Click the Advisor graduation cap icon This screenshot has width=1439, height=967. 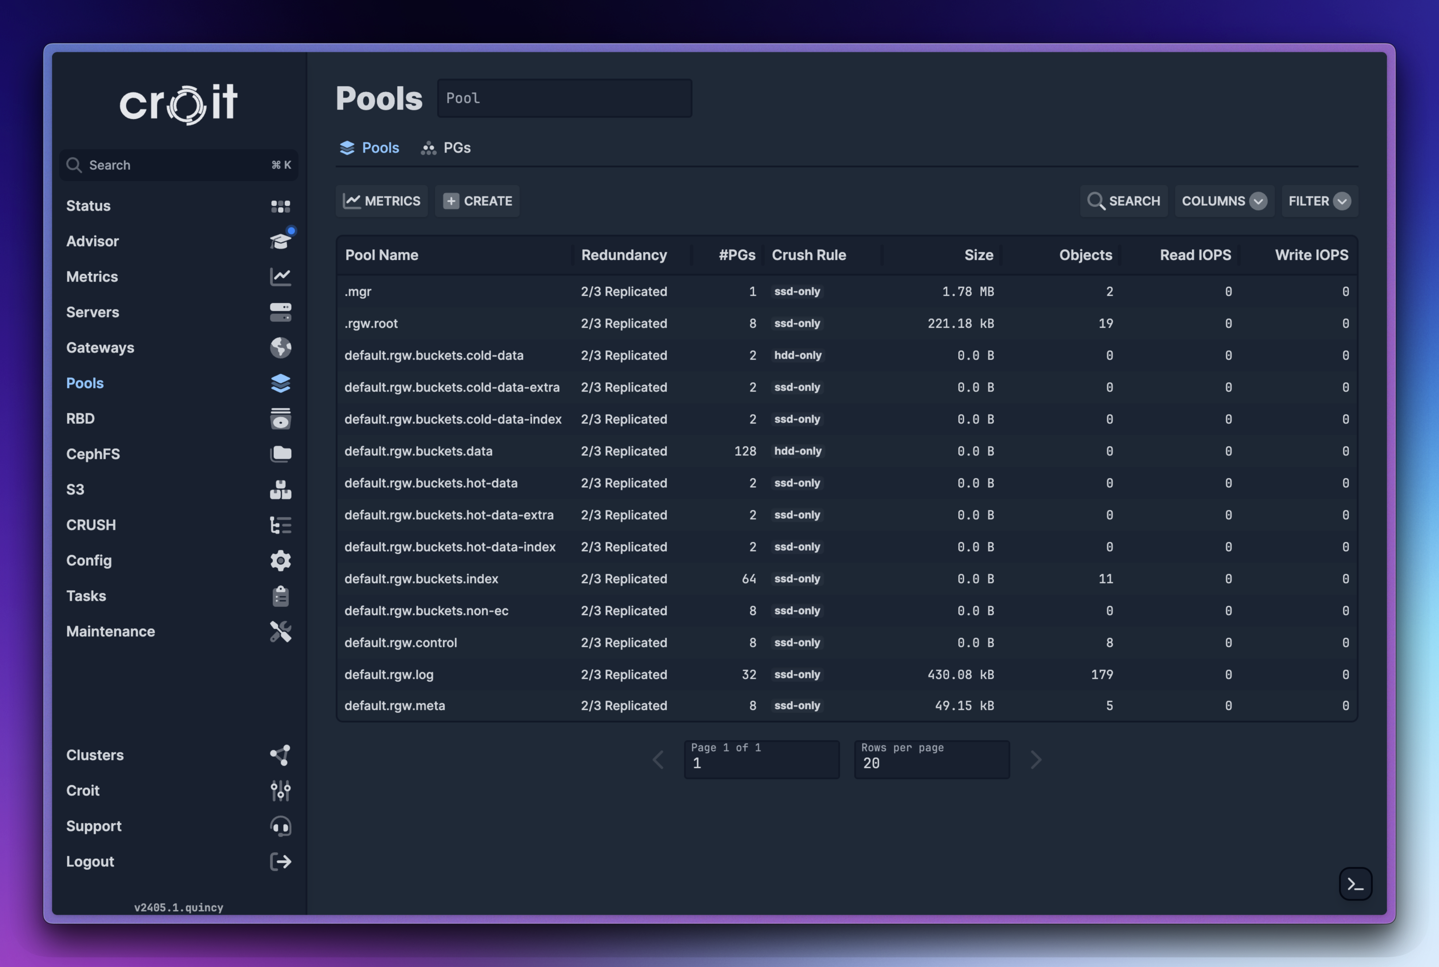point(281,241)
